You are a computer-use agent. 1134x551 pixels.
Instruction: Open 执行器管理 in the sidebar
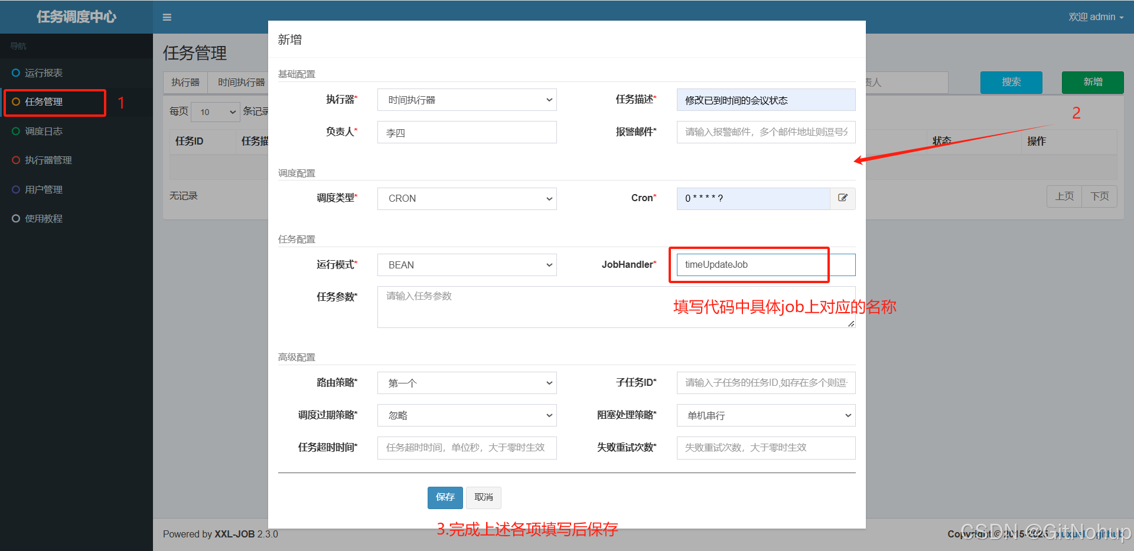point(76,160)
